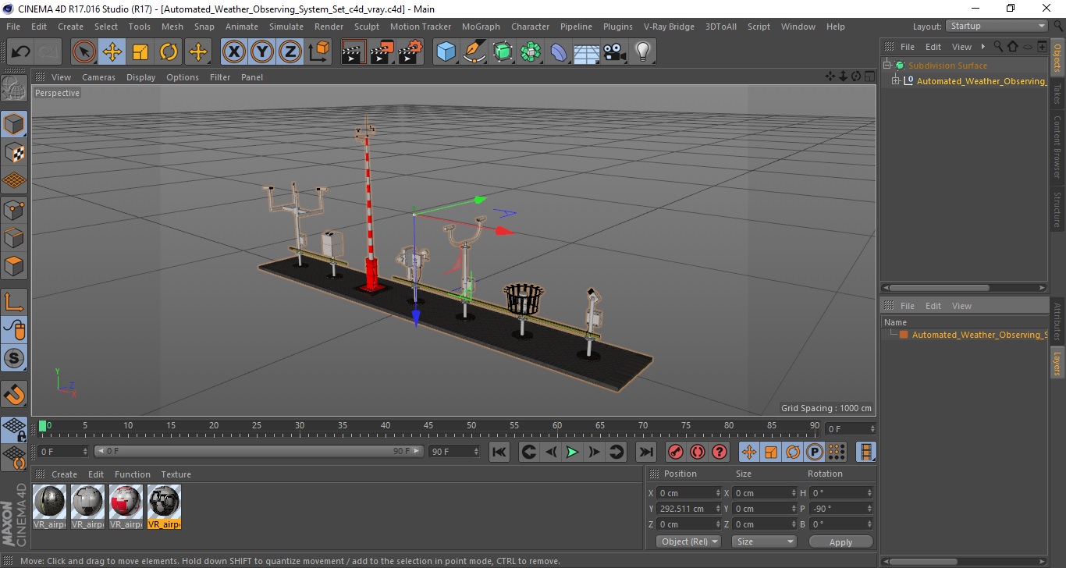Open the Layout Startup dropdown
This screenshot has height=568, width=1066.
[997, 26]
